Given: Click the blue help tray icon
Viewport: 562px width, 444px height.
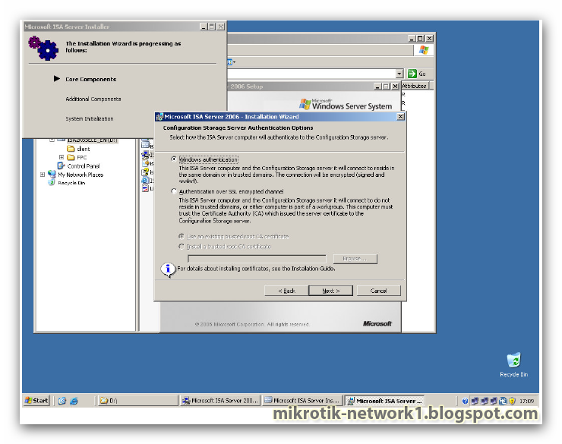Looking at the screenshot, I should pyautogui.click(x=466, y=401).
